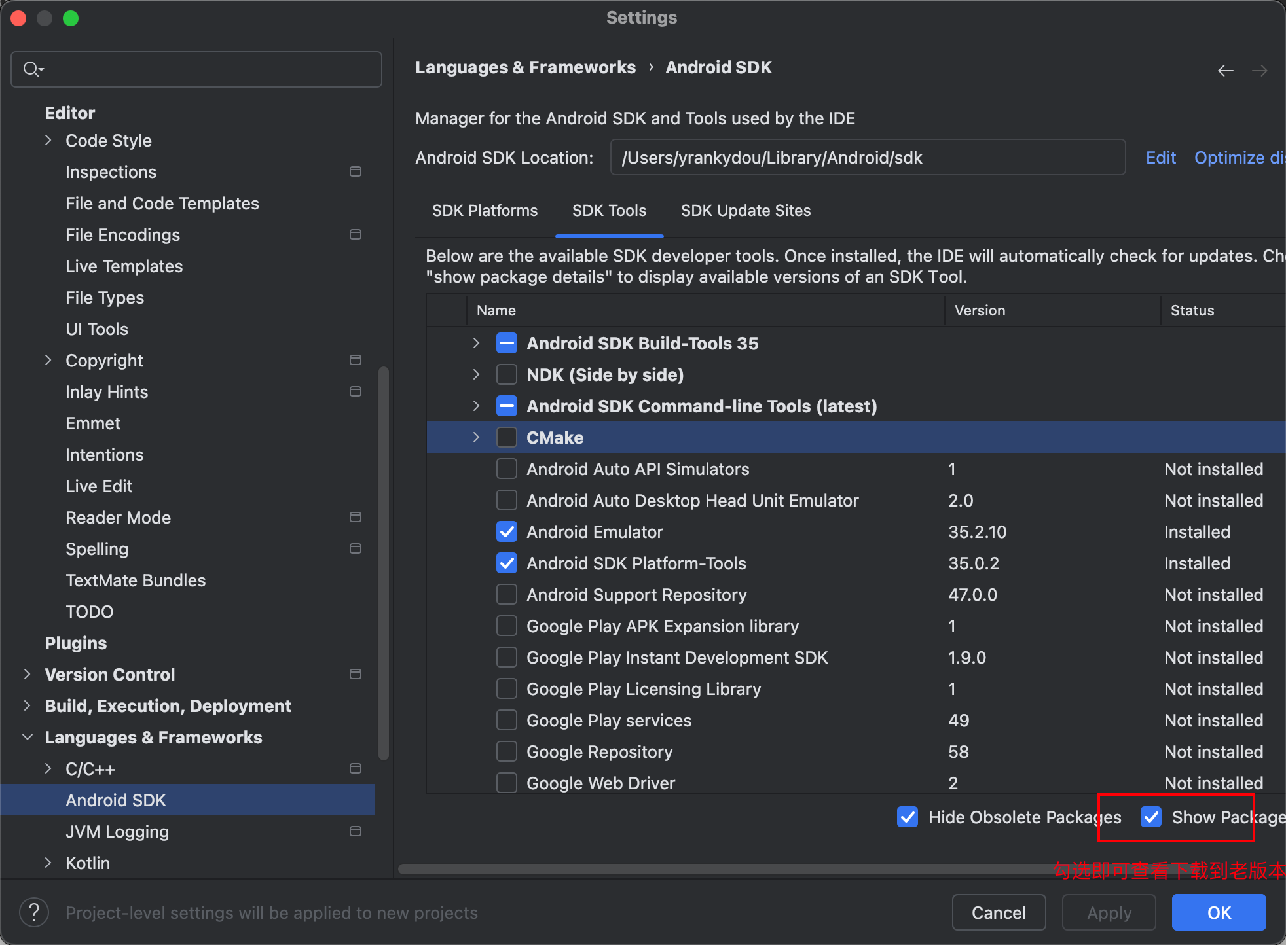Click project-level icon next to Reader Mode

356,517
